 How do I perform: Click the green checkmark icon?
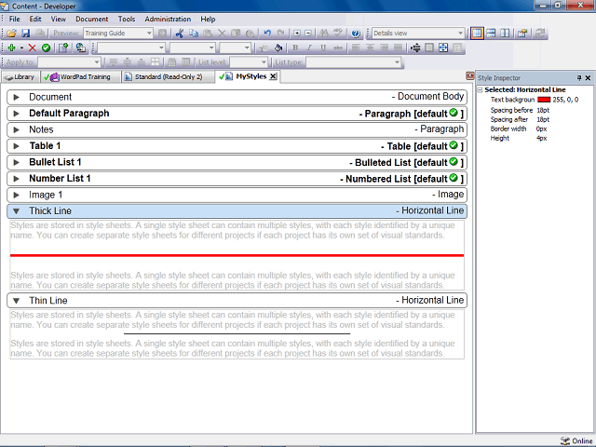point(46,47)
